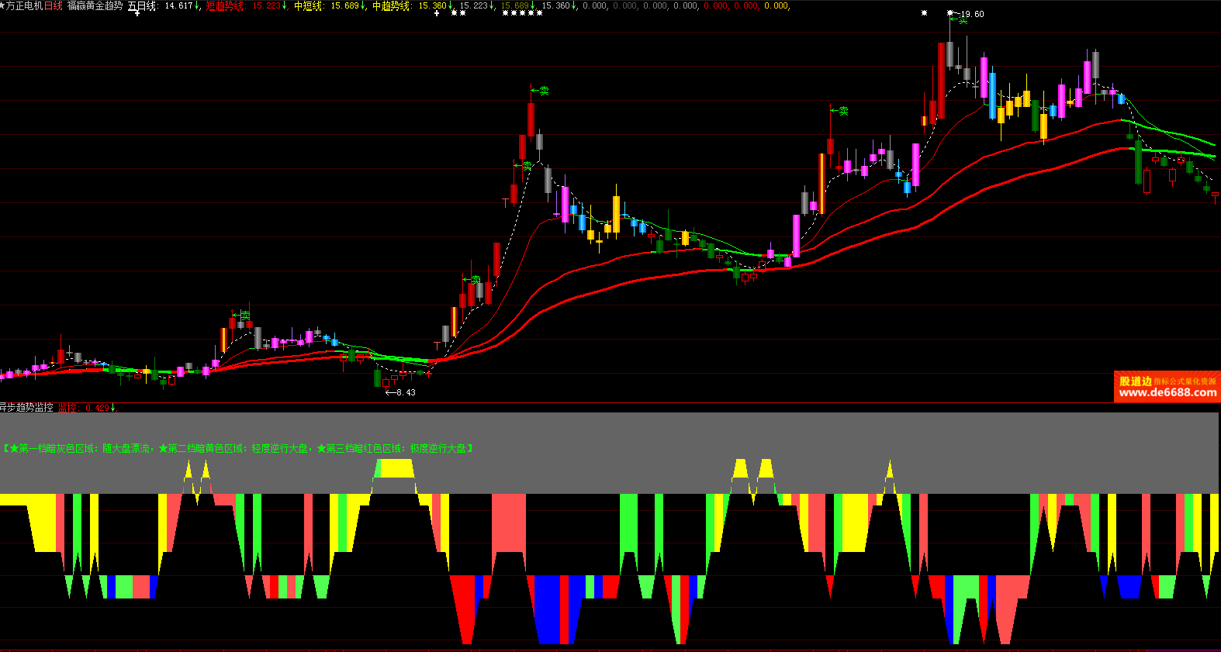Viewport: 1221px width, 652px height.
Task: Click the leftmost 卖 sell signal marker
Action: pos(244,316)
